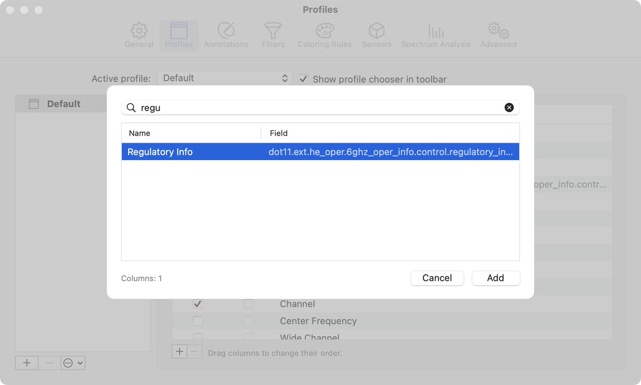Open the Annotations preferences pane

click(225, 35)
